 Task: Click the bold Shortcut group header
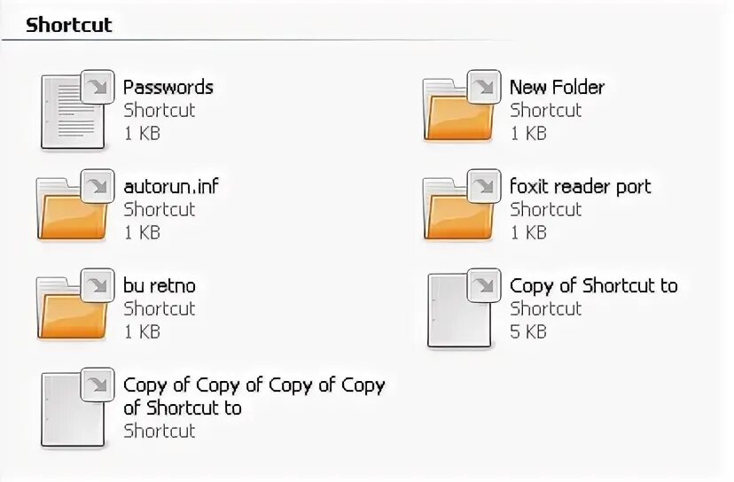click(x=69, y=25)
